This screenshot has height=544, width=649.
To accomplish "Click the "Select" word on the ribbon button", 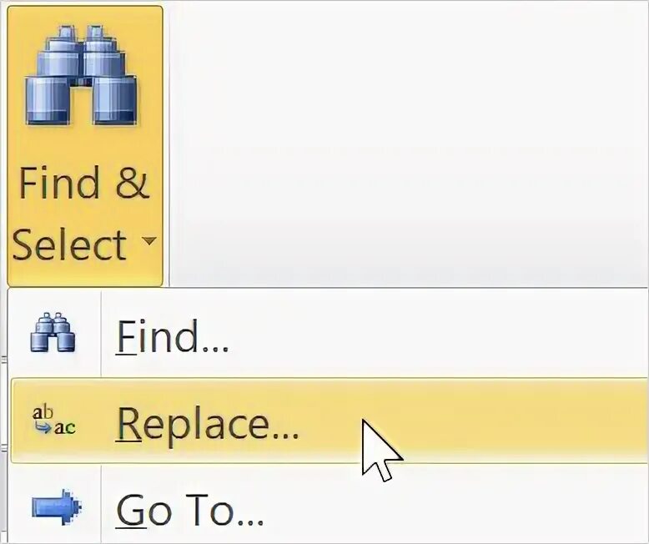I will 69,244.
